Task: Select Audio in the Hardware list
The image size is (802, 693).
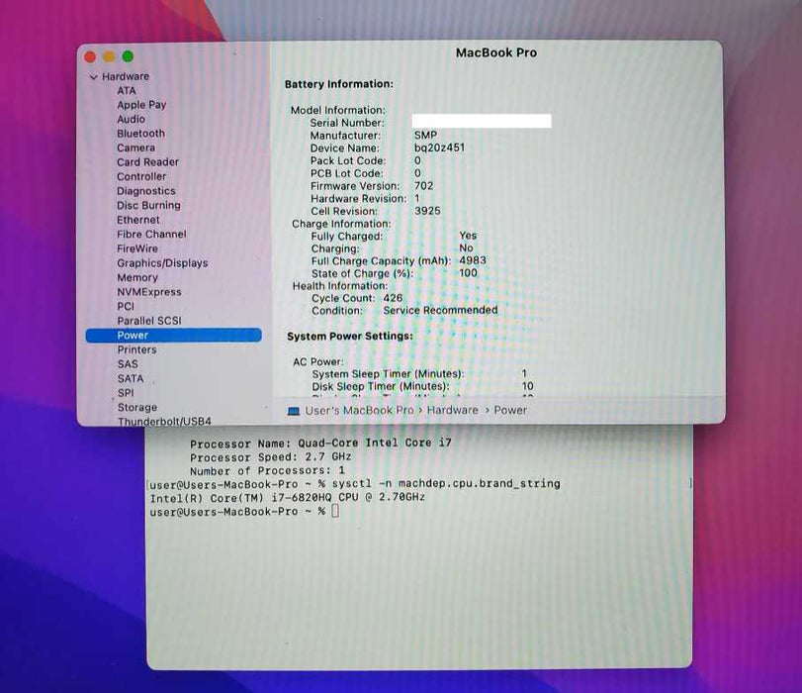Action: [x=131, y=120]
